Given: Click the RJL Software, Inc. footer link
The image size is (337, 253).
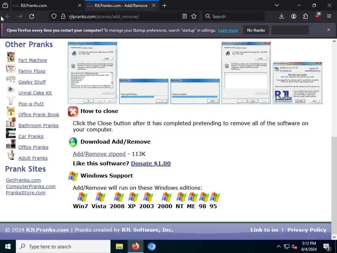Looking at the screenshot, I should pos(147,230).
